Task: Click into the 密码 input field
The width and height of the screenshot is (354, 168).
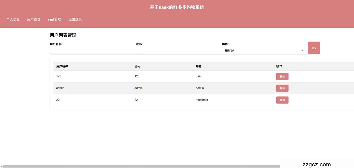Action: pyautogui.click(x=179, y=51)
